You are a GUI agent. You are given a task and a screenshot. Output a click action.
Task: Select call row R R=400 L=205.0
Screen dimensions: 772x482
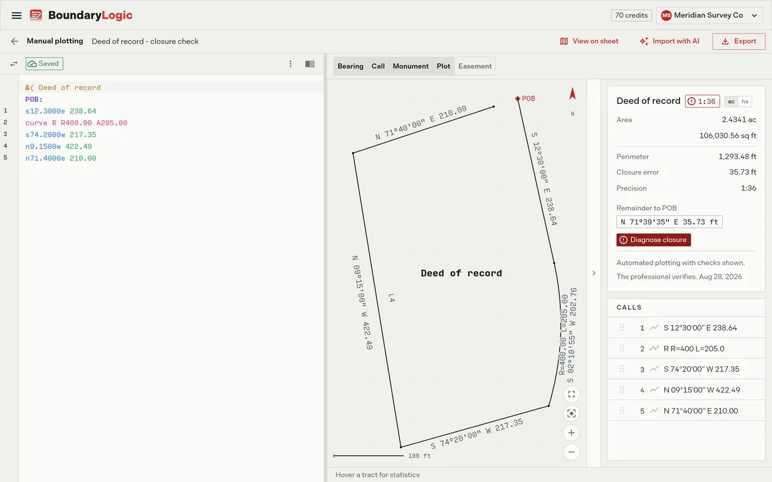[686, 348]
